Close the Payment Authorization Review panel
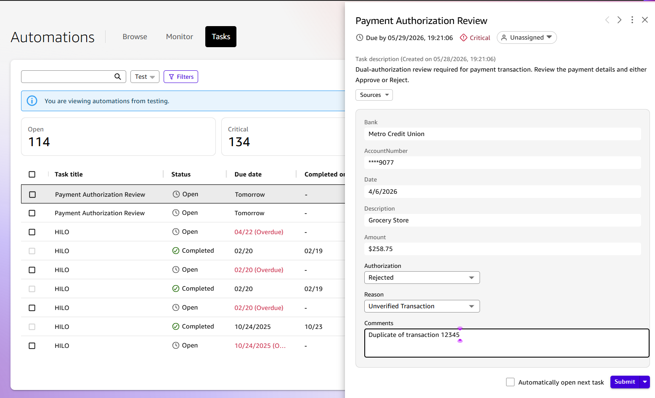Image resolution: width=655 pixels, height=398 pixels. point(645,20)
